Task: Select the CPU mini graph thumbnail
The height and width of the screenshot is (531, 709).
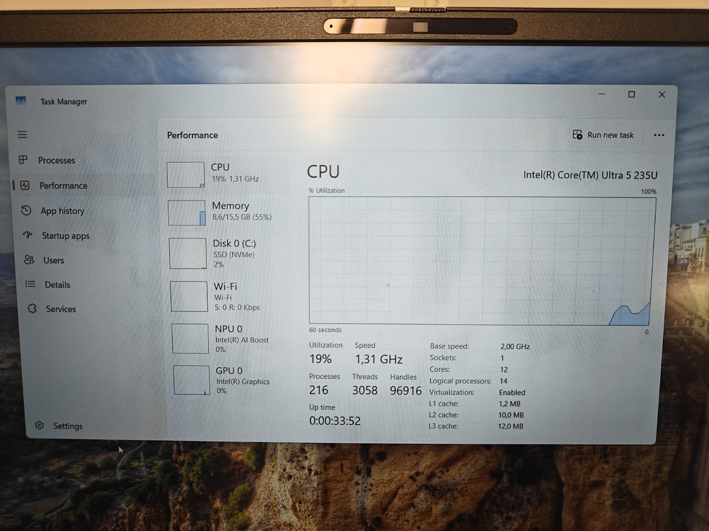Action: click(186, 175)
